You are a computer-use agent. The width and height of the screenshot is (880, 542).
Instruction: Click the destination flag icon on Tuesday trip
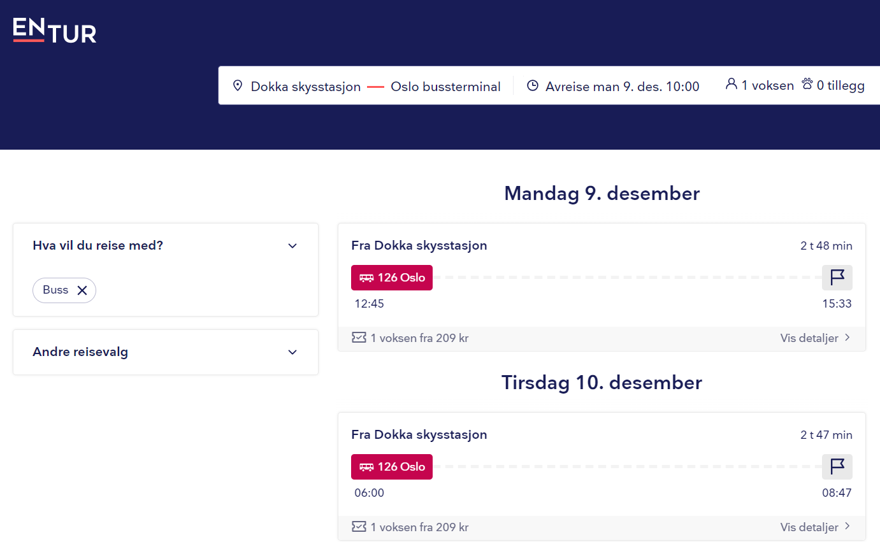[x=837, y=467]
